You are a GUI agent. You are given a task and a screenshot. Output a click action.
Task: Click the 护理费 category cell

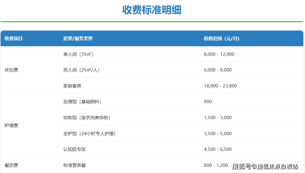pos(12,125)
